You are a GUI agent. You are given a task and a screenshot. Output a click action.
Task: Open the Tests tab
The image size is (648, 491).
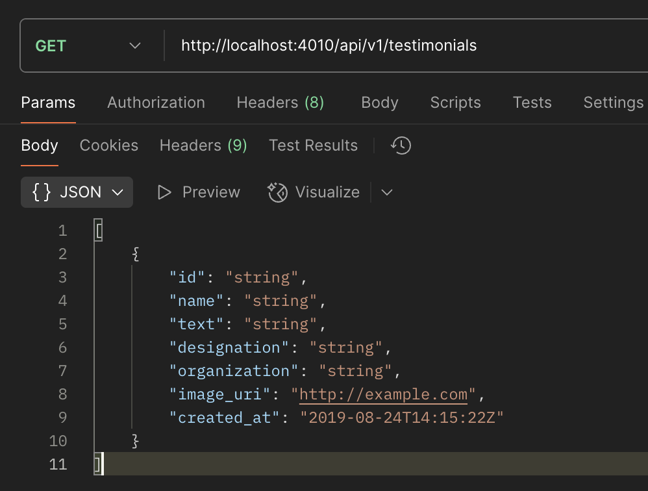(x=532, y=103)
